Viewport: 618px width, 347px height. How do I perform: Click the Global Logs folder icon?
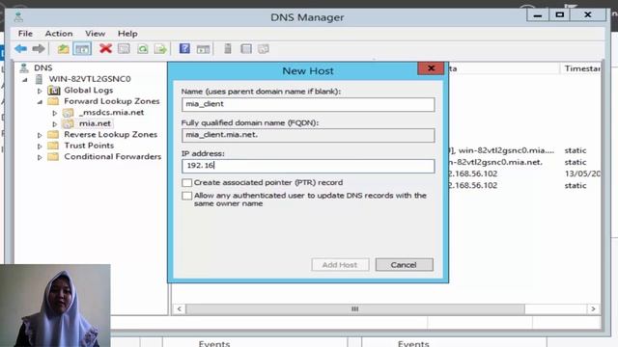[x=54, y=91]
